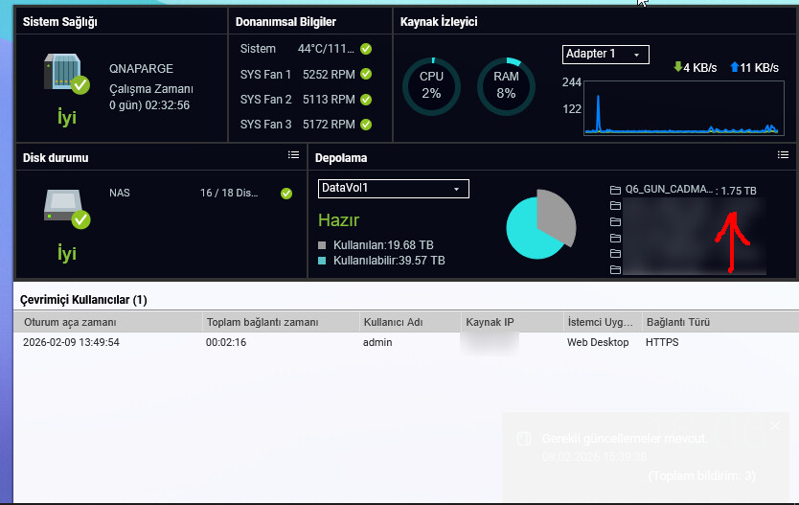
Task: Click the NAS device icon in Sistem Sağlığı
Action: tap(64, 74)
